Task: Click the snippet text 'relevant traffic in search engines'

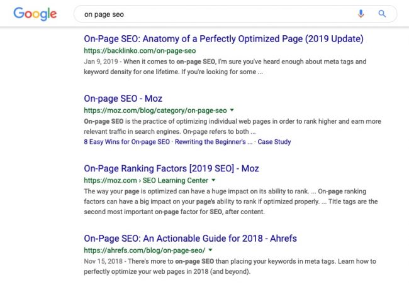Action: pos(132,131)
